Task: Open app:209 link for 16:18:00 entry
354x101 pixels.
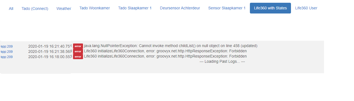Action: [x=7, y=57]
